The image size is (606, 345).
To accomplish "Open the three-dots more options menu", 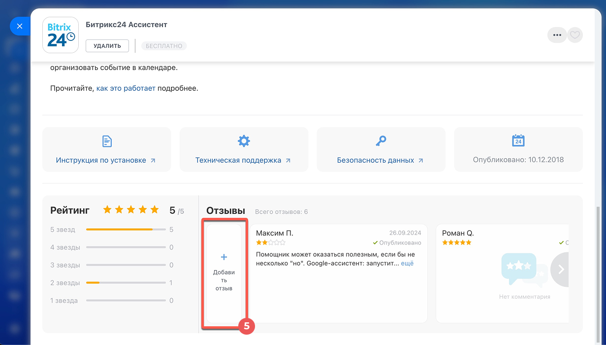I will pyautogui.click(x=557, y=35).
